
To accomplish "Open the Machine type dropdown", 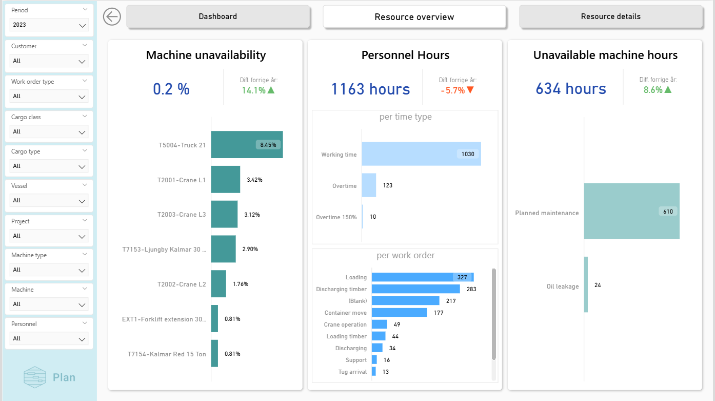I will pos(49,270).
